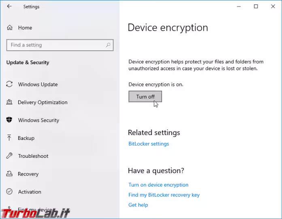282x219 pixels.
Task: Click the Home house icon
Action: point(10,28)
